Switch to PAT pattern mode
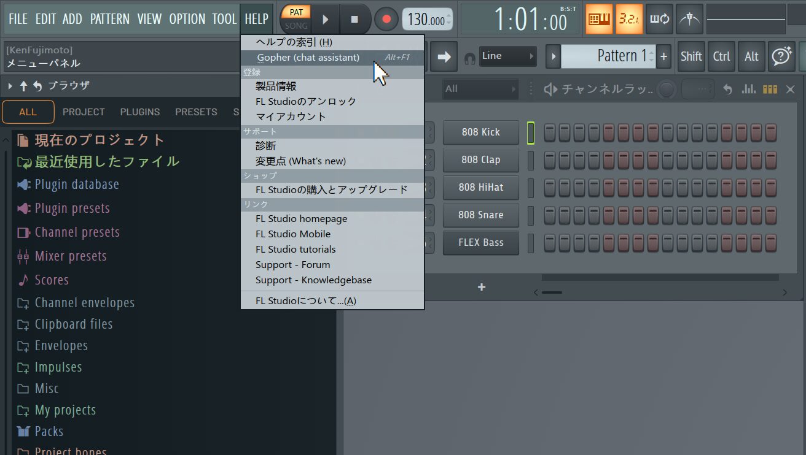The height and width of the screenshot is (455, 806). click(x=296, y=12)
